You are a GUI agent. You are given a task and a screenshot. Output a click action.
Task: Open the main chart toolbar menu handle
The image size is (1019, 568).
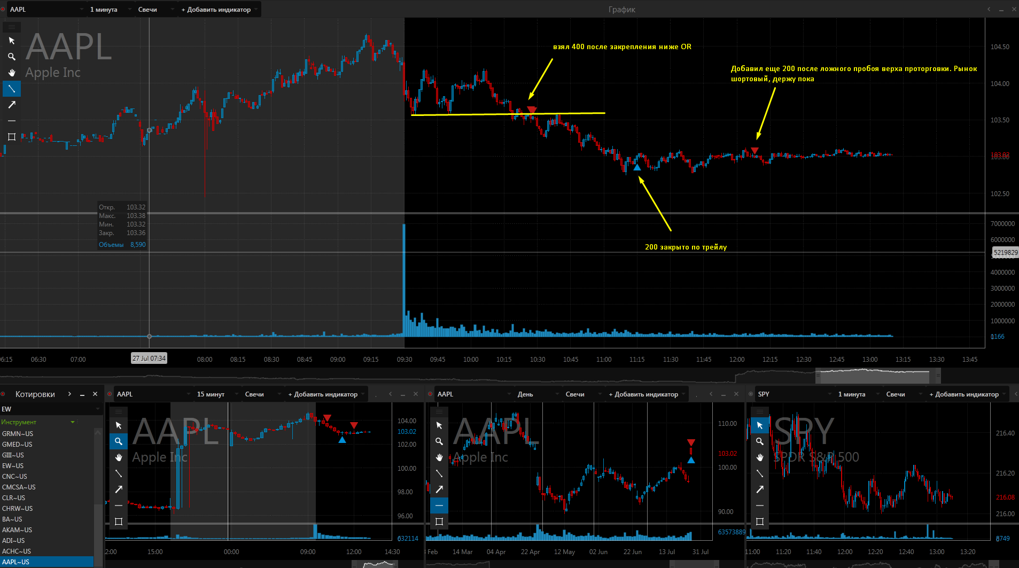[x=12, y=27]
